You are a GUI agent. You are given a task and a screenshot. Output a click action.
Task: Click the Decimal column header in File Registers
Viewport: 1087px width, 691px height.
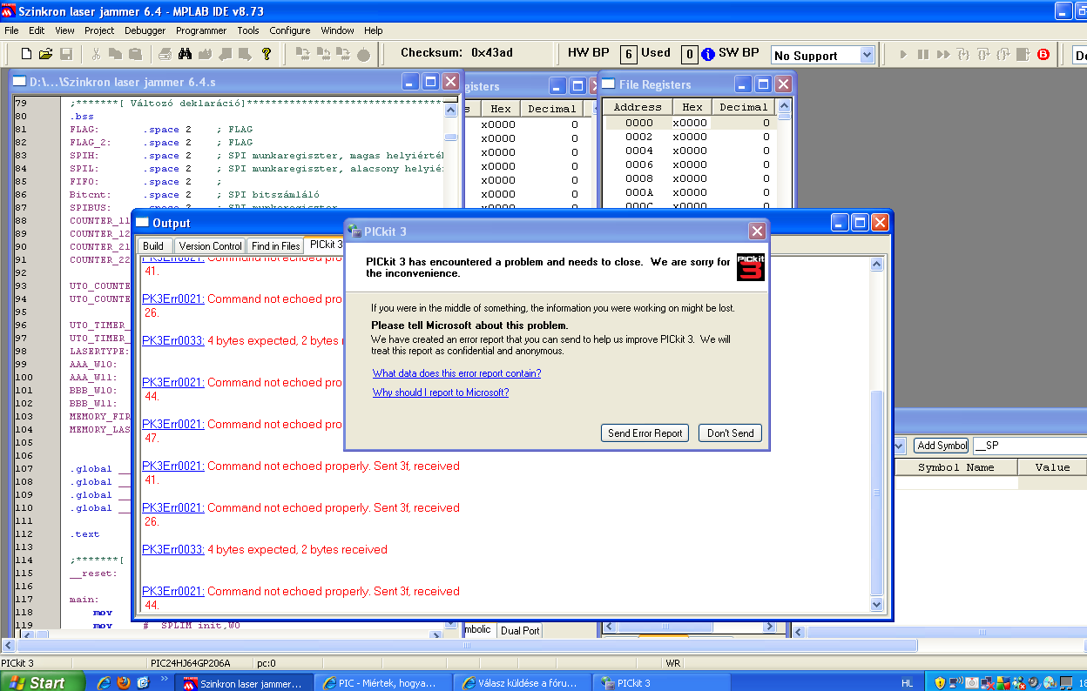pos(744,107)
